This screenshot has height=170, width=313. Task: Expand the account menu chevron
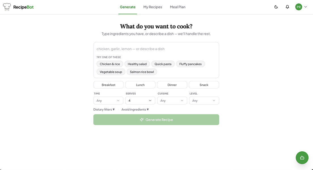[x=306, y=7]
